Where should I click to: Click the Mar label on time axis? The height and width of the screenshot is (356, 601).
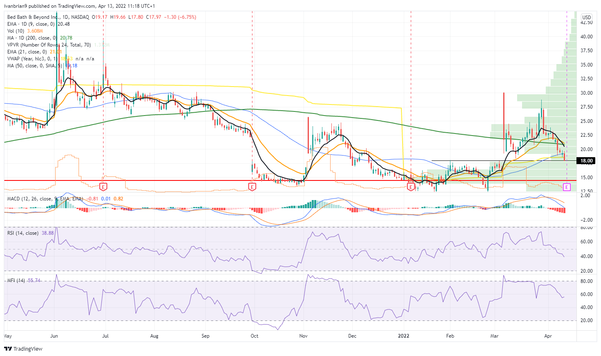(x=494, y=336)
